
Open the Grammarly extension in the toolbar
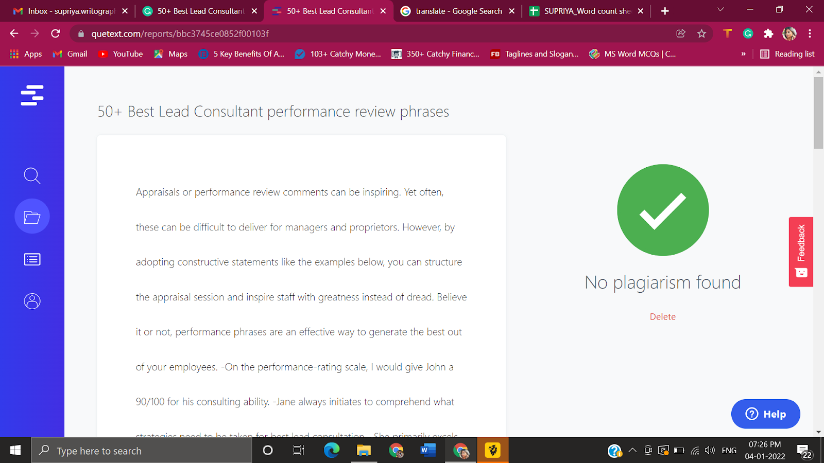[748, 33]
